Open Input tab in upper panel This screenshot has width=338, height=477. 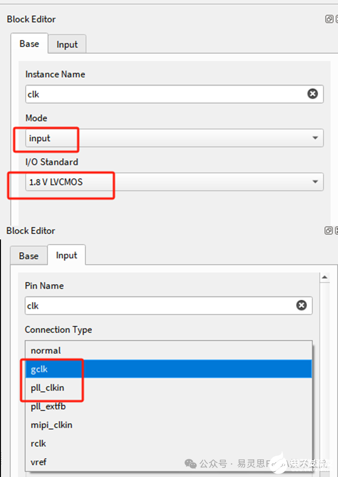[x=67, y=44]
